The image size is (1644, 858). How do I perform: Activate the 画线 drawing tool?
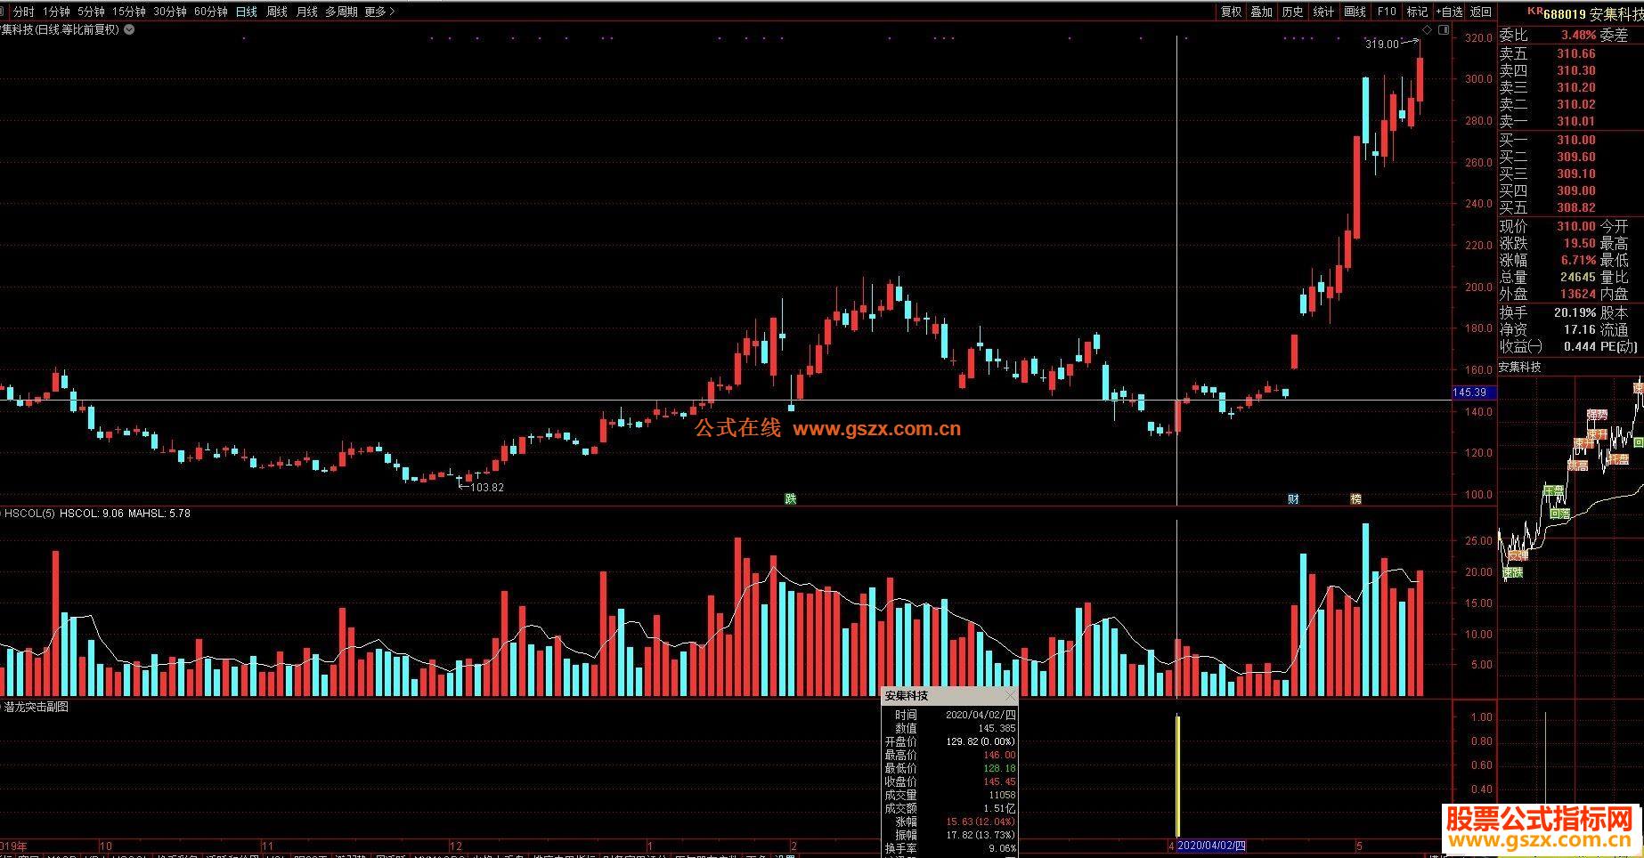1355,12
